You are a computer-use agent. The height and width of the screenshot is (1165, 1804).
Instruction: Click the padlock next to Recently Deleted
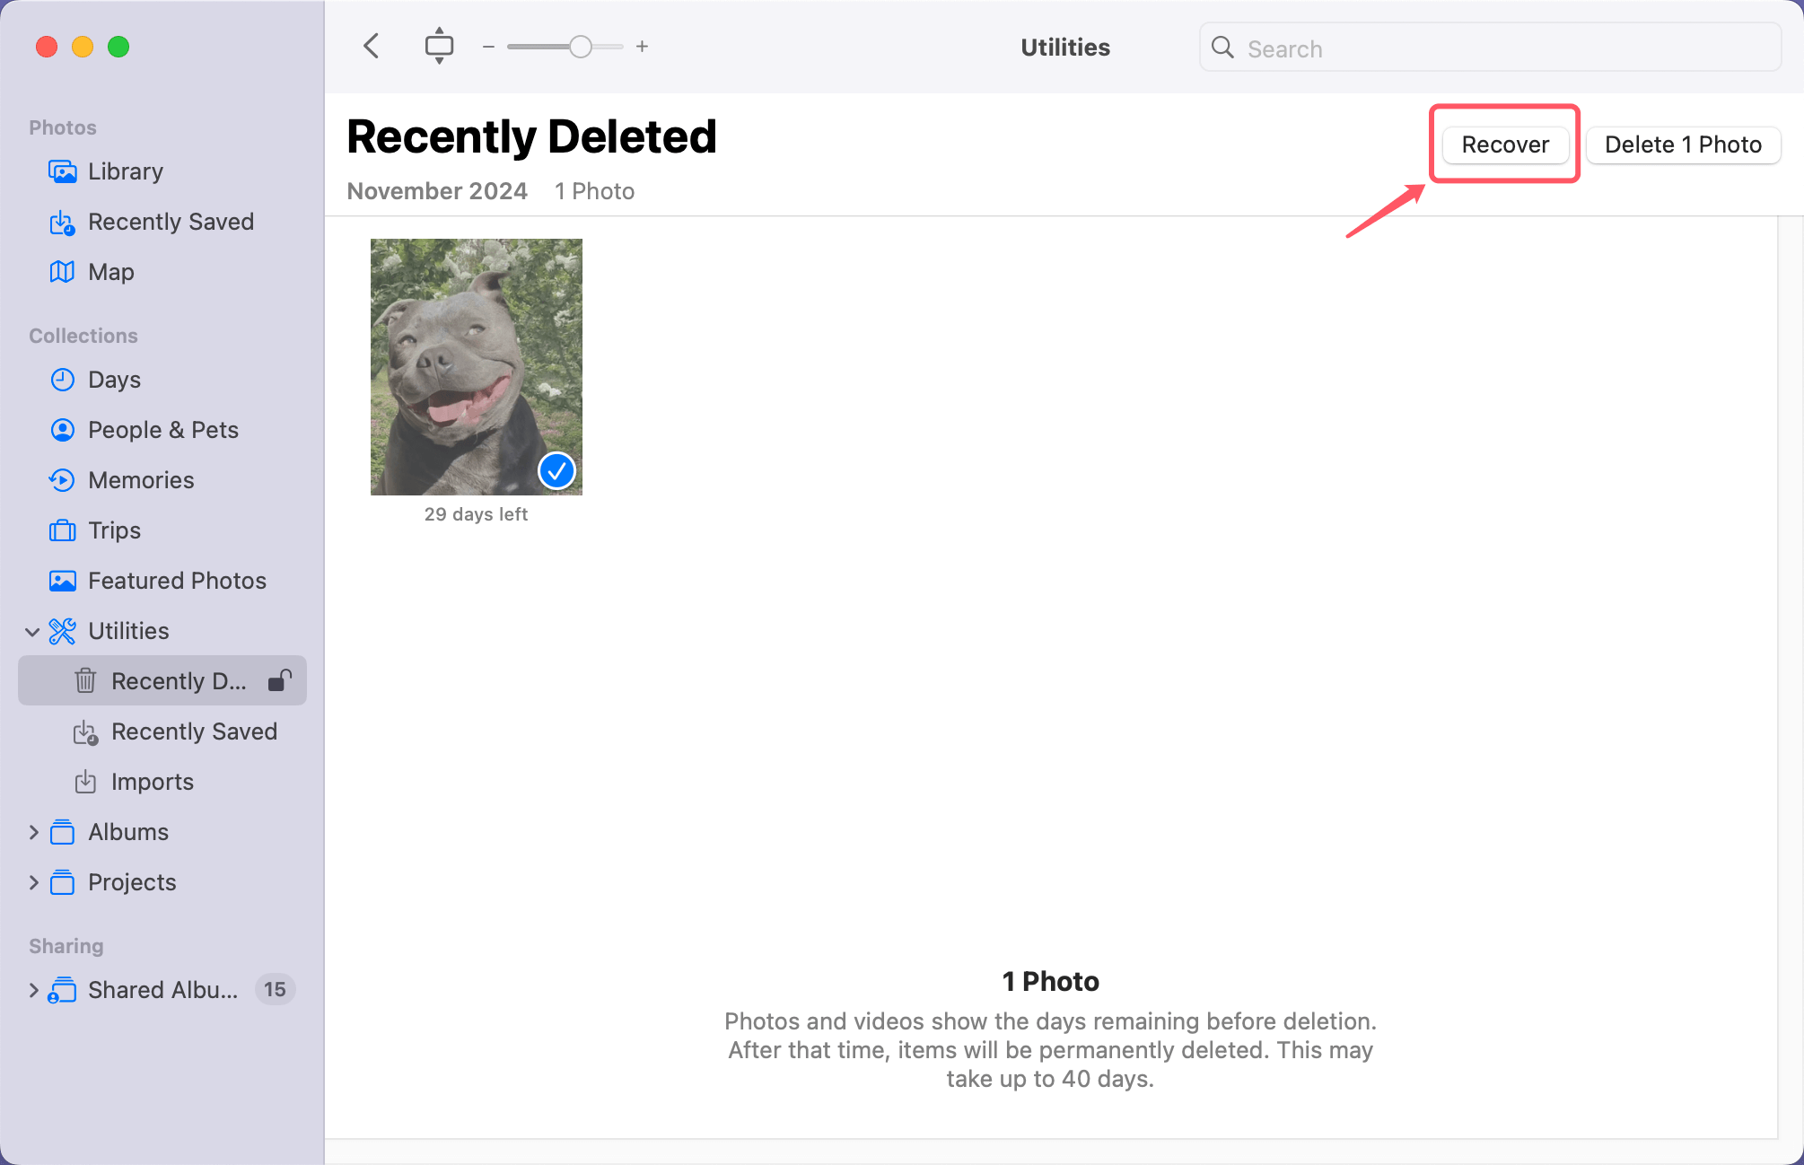279,680
